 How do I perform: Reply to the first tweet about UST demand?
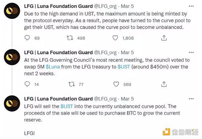click(x=27, y=38)
